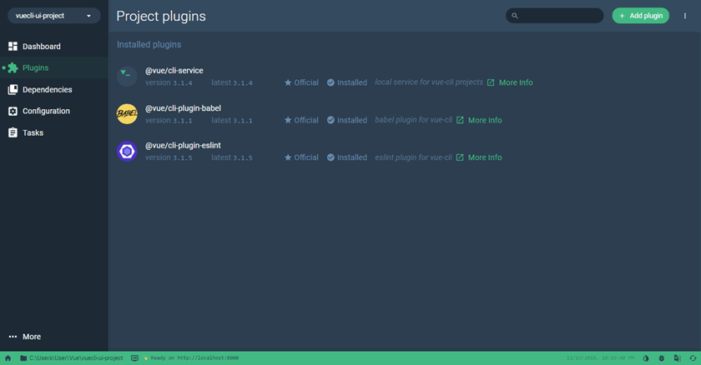Click Installed checkmark icon on eslint row
This screenshot has height=365, width=701.
[x=330, y=157]
